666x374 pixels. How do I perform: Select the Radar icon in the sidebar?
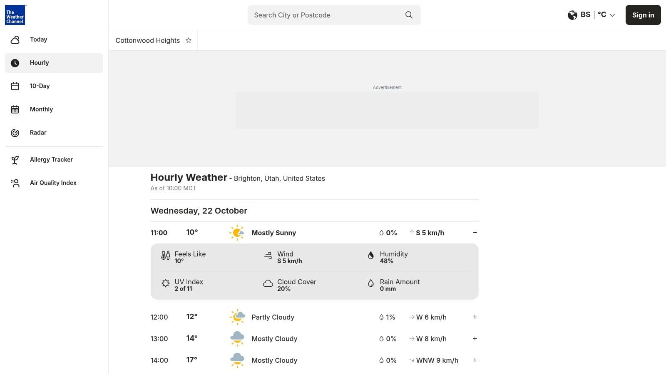click(x=15, y=133)
